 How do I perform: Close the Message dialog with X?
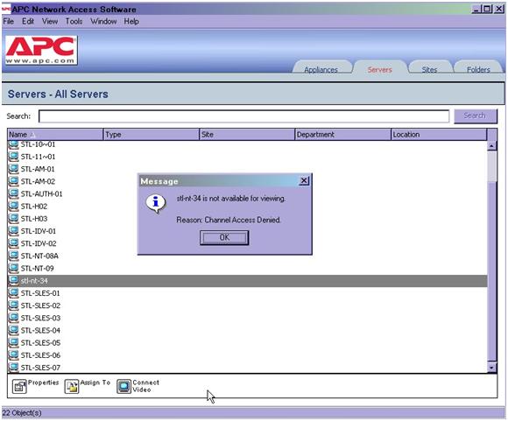(304, 180)
